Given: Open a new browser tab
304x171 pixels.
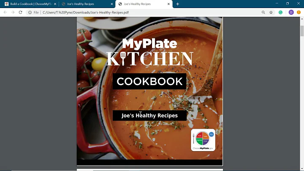Looking at the screenshot, I should coord(178,4).
